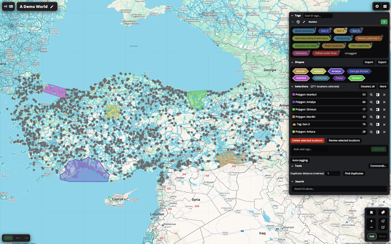Remove the Polygon: Istanbul selection
This screenshot has height=244, width=391.
tap(384, 95)
